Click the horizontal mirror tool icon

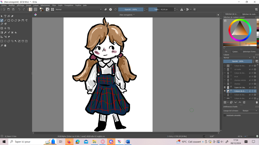[182, 9]
